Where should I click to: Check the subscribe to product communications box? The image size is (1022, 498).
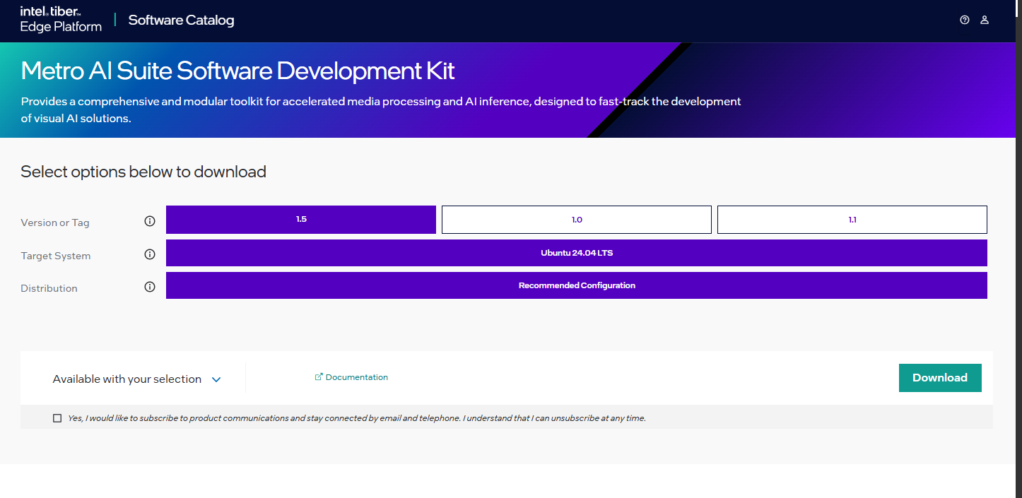coord(57,418)
